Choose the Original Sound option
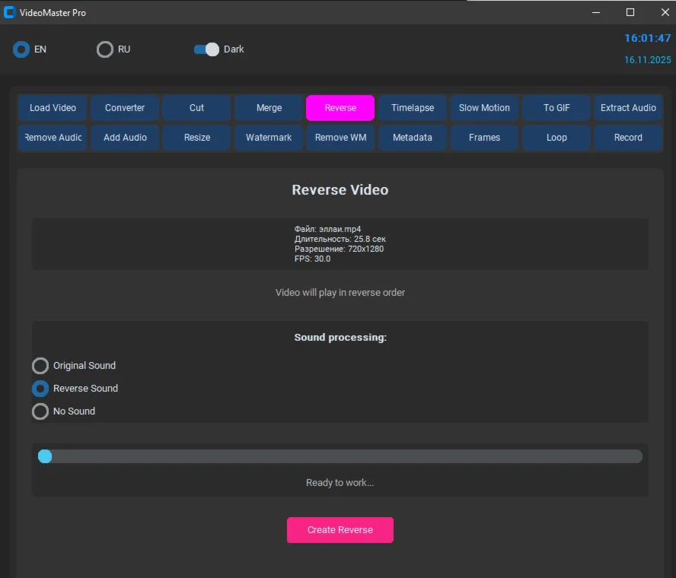Viewport: 676px width, 578px height. 40,366
